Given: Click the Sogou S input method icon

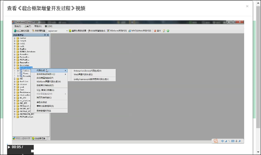Looking at the screenshot, I should pyautogui.click(x=216, y=141).
